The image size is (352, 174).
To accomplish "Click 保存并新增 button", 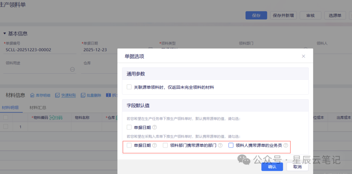I will [283, 16].
